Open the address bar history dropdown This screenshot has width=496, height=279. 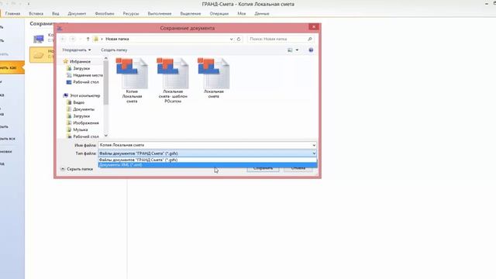point(231,39)
